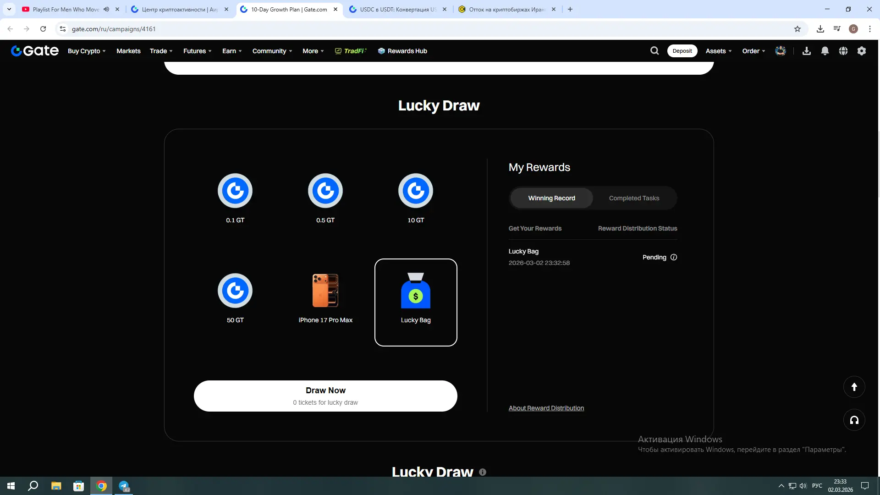Click scroll-to-top arrow button

click(854, 387)
